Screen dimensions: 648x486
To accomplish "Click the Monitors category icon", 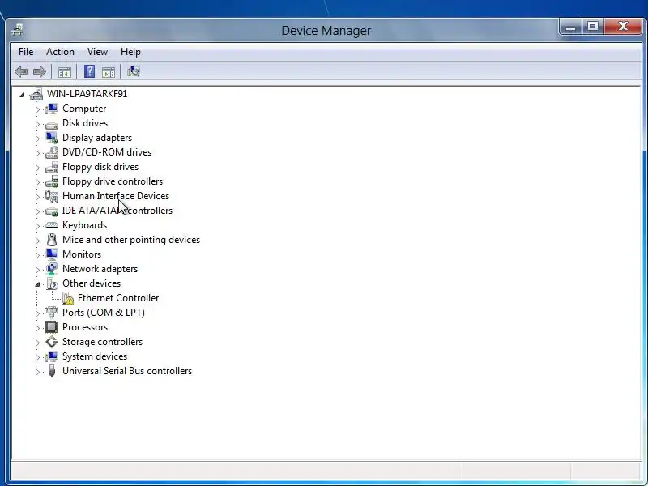I will [52, 254].
